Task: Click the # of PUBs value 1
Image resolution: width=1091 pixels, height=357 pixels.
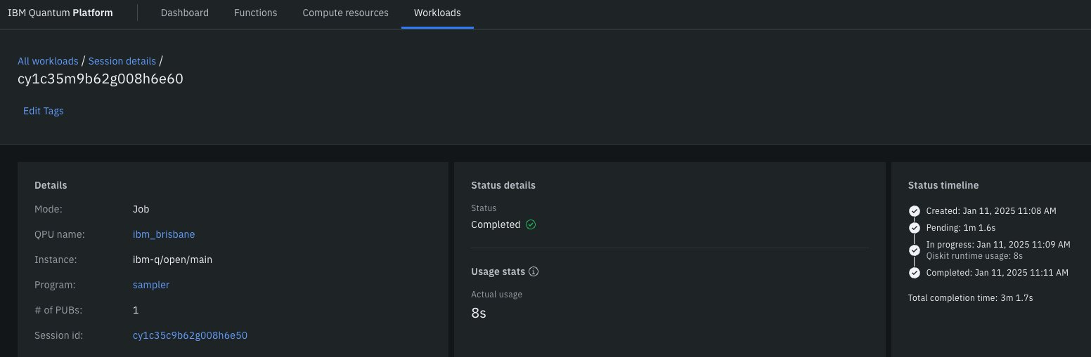Action: (x=136, y=310)
